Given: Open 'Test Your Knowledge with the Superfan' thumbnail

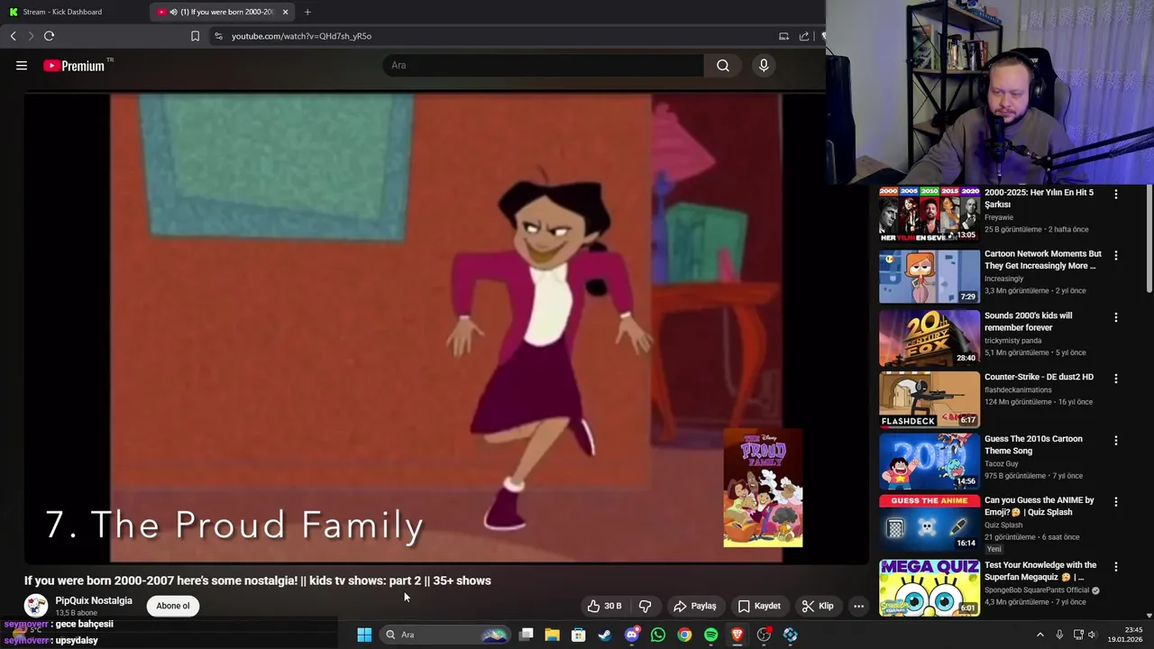Looking at the screenshot, I should pos(930,588).
